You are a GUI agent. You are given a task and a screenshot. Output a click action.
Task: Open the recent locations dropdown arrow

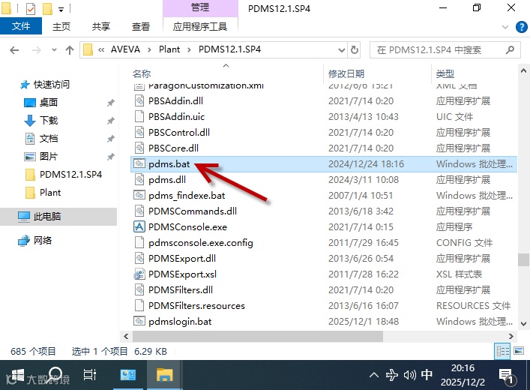(x=54, y=50)
